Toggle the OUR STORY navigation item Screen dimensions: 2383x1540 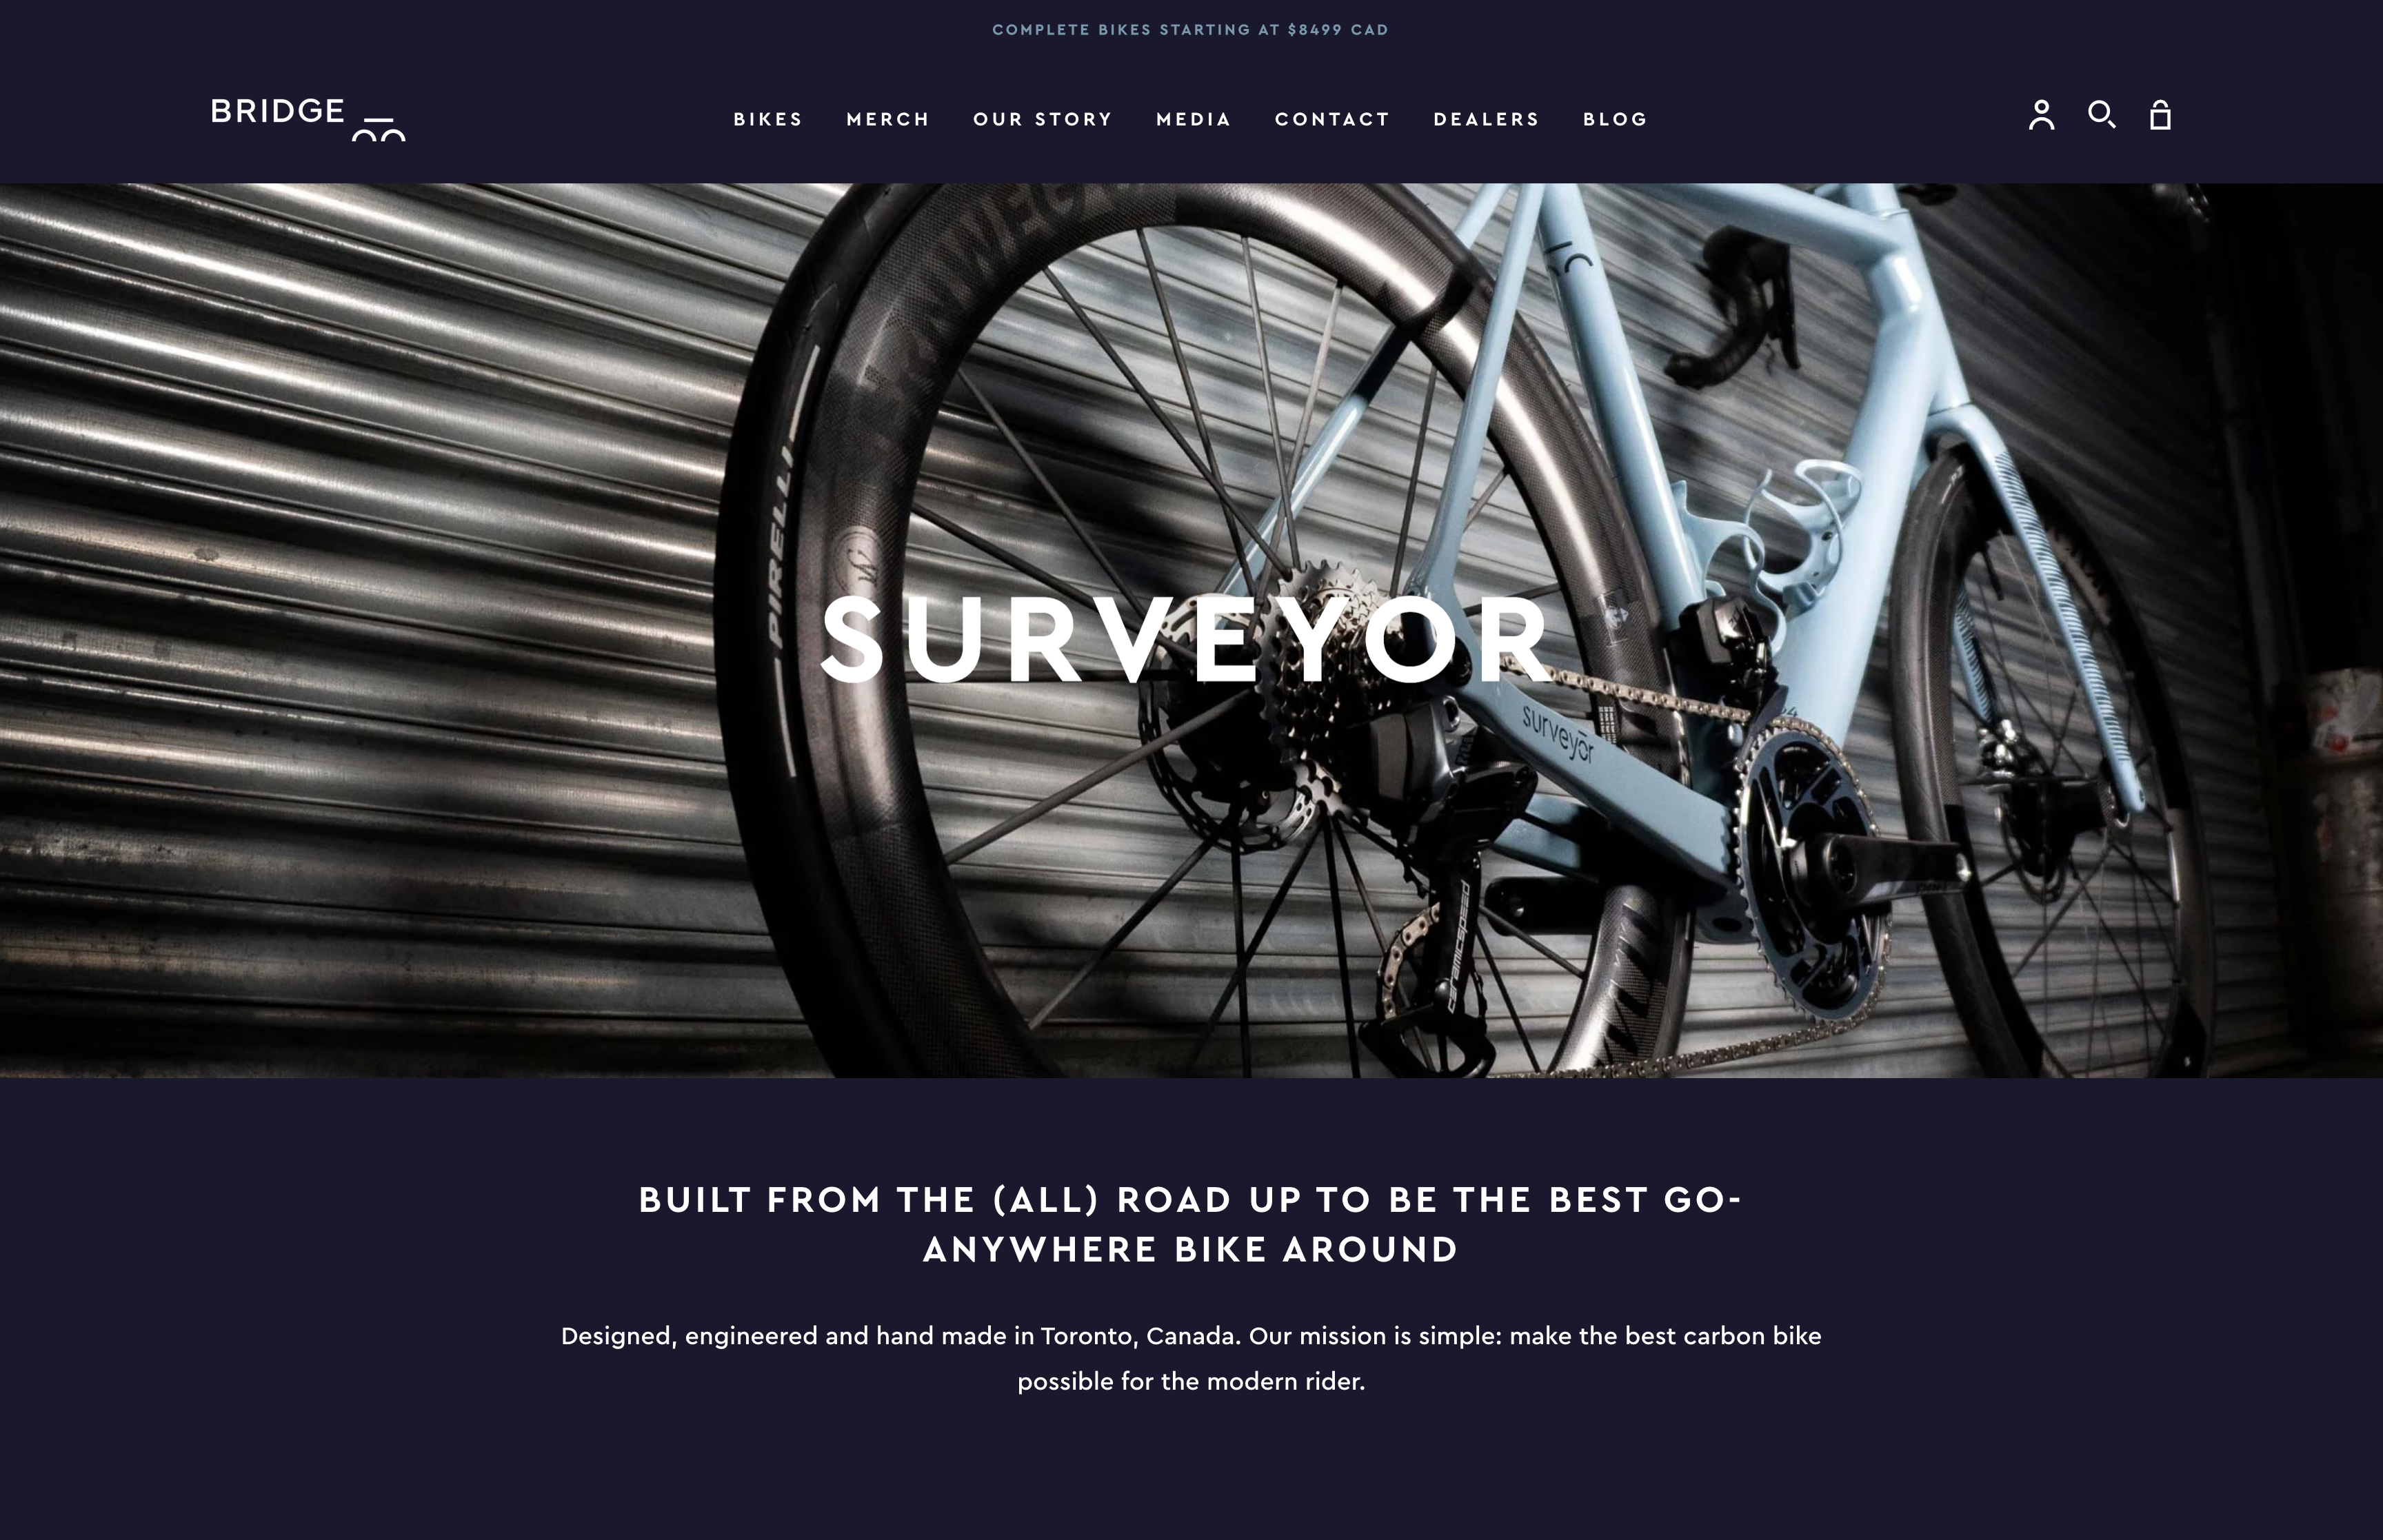(x=1042, y=118)
